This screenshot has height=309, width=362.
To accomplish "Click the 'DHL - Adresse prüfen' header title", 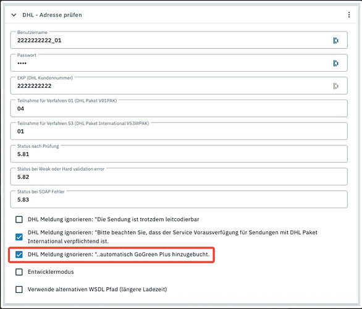I will click(52, 15).
